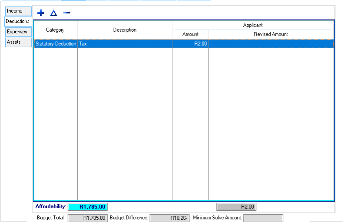Viewport: 344px width, 222px height.
Task: Click the Budget Difference field
Action: point(169,218)
